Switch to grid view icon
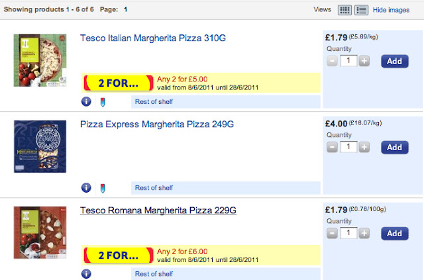The height and width of the screenshot is (280, 424). (x=344, y=10)
